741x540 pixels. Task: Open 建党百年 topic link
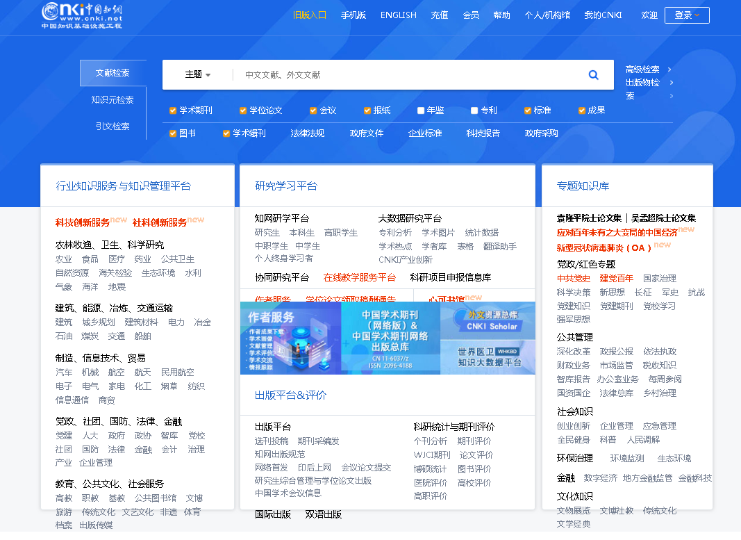point(616,279)
